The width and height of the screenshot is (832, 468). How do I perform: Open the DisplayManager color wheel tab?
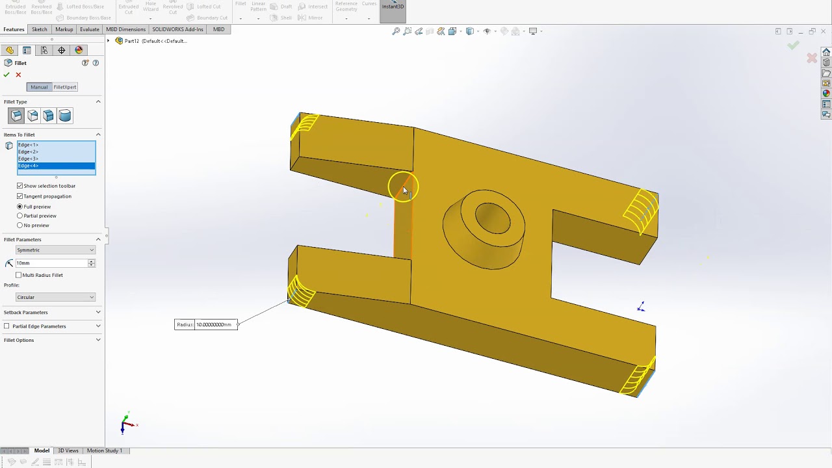(x=79, y=50)
